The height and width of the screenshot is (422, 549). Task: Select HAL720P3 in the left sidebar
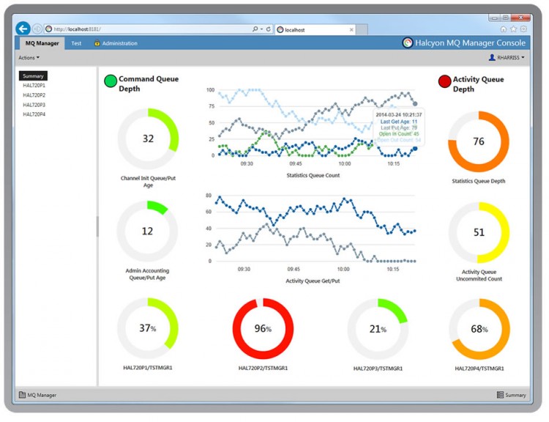34,105
